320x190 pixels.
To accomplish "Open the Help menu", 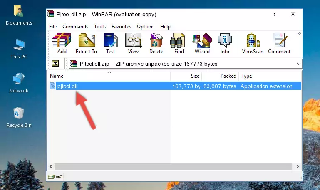I will click(165, 27).
